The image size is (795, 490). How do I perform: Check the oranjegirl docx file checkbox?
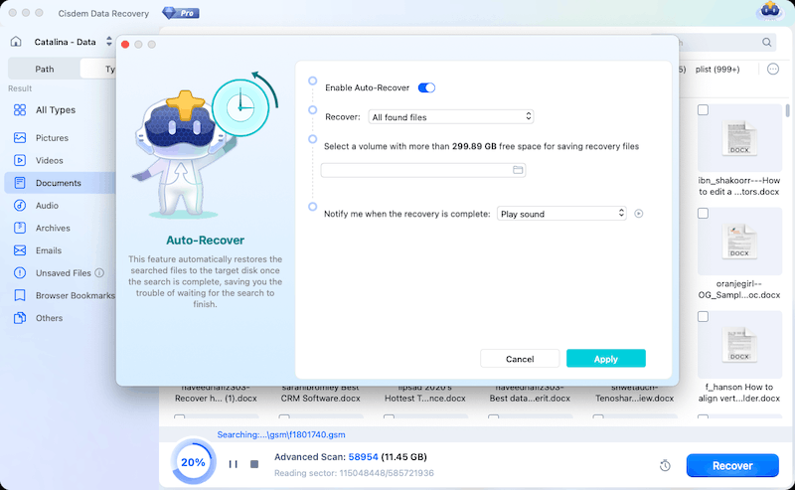coord(703,214)
